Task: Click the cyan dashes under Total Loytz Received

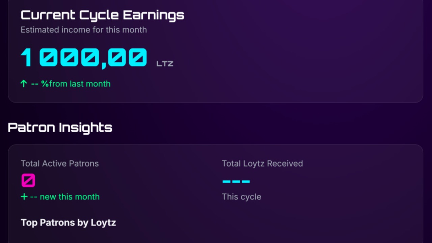Action: pos(236,182)
